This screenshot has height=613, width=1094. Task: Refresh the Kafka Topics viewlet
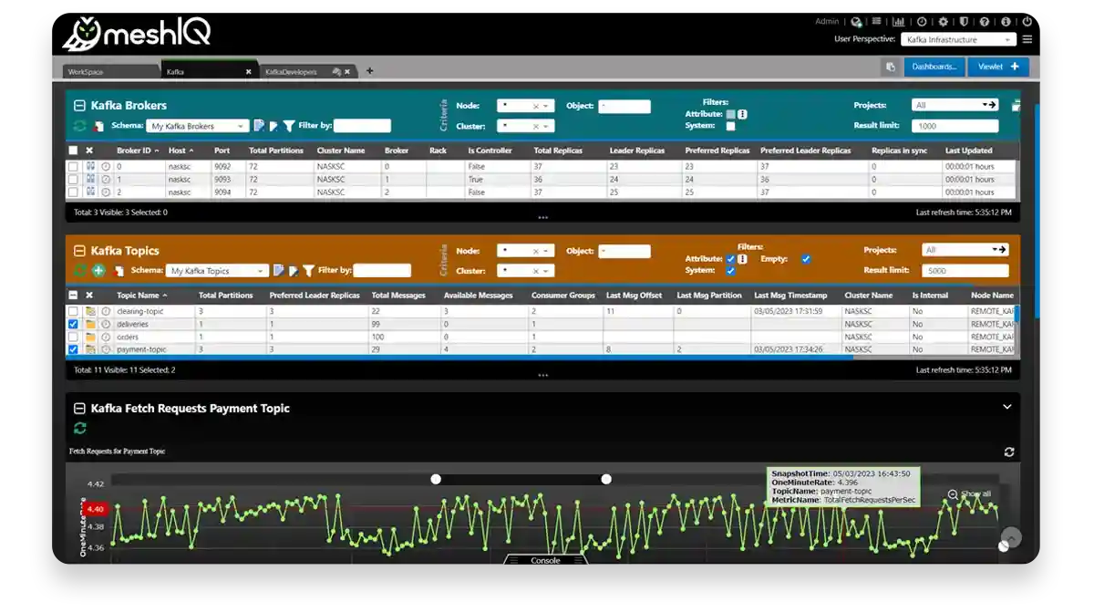tap(80, 271)
